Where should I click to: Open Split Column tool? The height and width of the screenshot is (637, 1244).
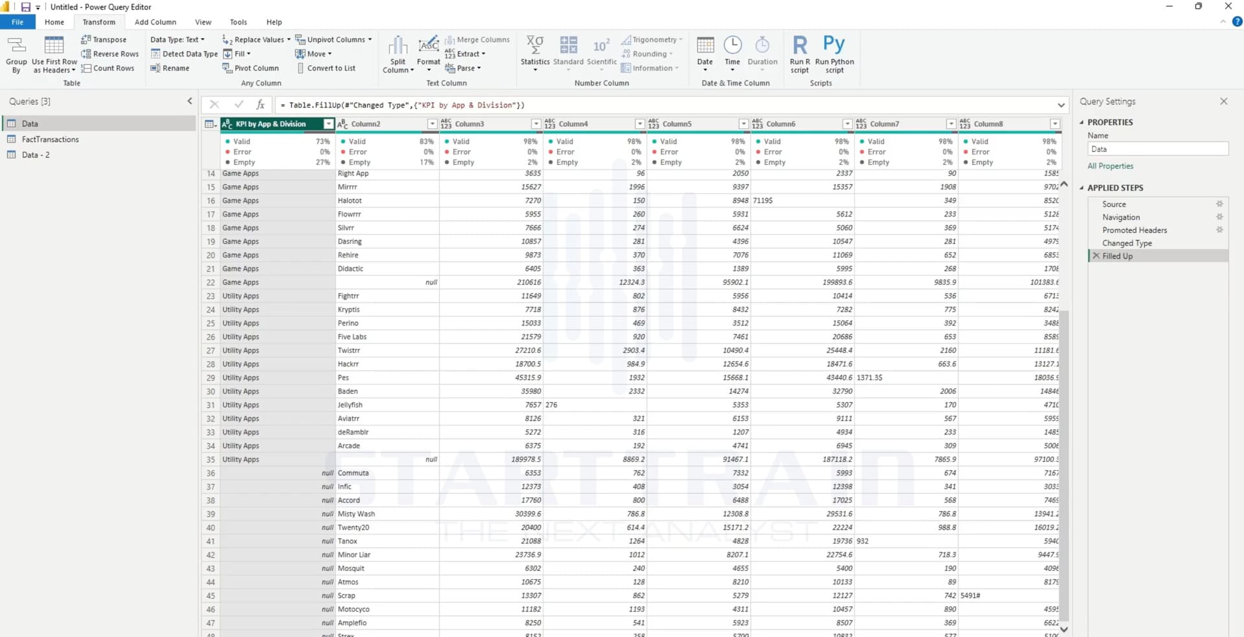pyautogui.click(x=398, y=54)
